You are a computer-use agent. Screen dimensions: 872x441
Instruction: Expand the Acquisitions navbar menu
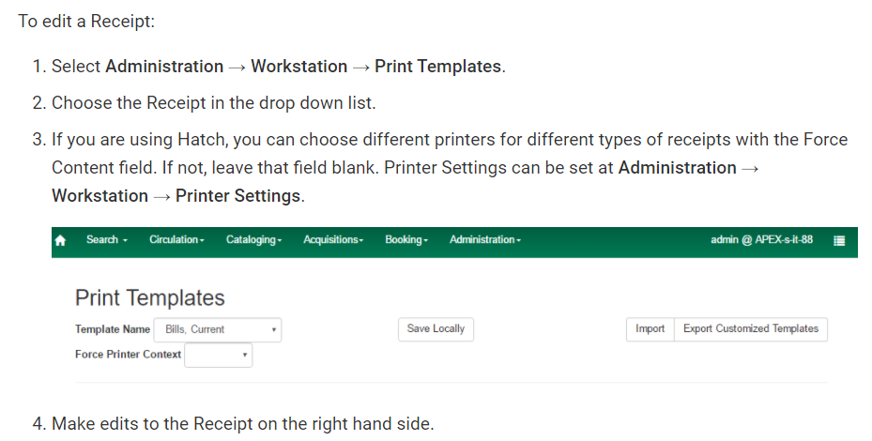point(333,239)
